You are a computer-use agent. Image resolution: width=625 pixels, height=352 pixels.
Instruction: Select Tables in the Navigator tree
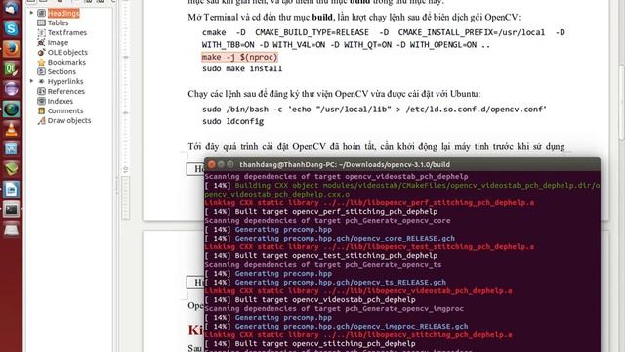pos(59,22)
